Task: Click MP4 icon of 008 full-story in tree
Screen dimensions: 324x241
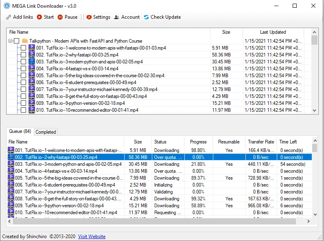Action: (x=32, y=96)
